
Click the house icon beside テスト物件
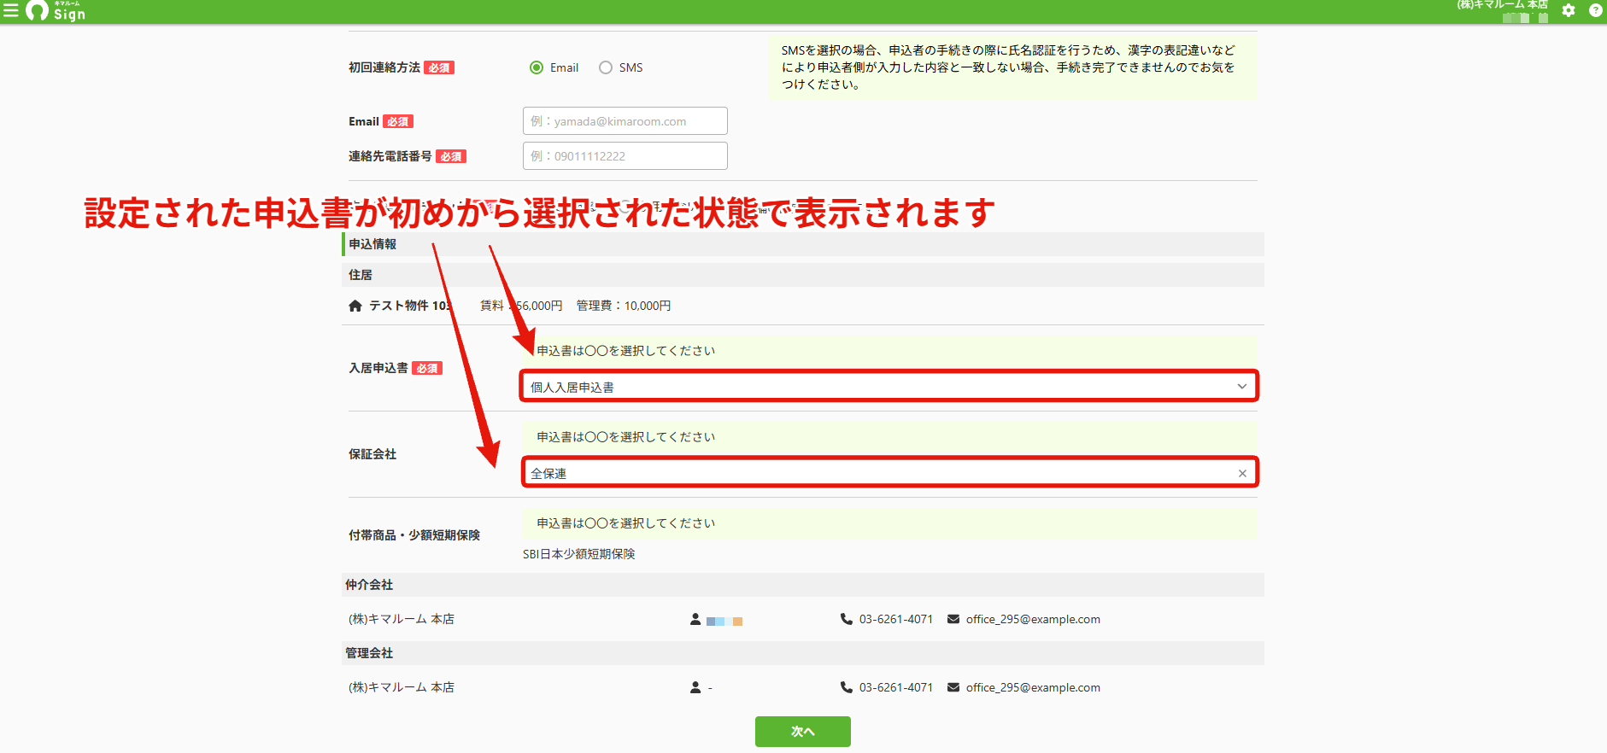click(355, 306)
